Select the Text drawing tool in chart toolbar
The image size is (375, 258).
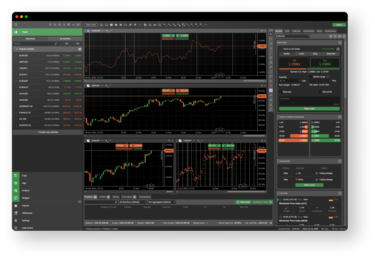(x=271, y=86)
